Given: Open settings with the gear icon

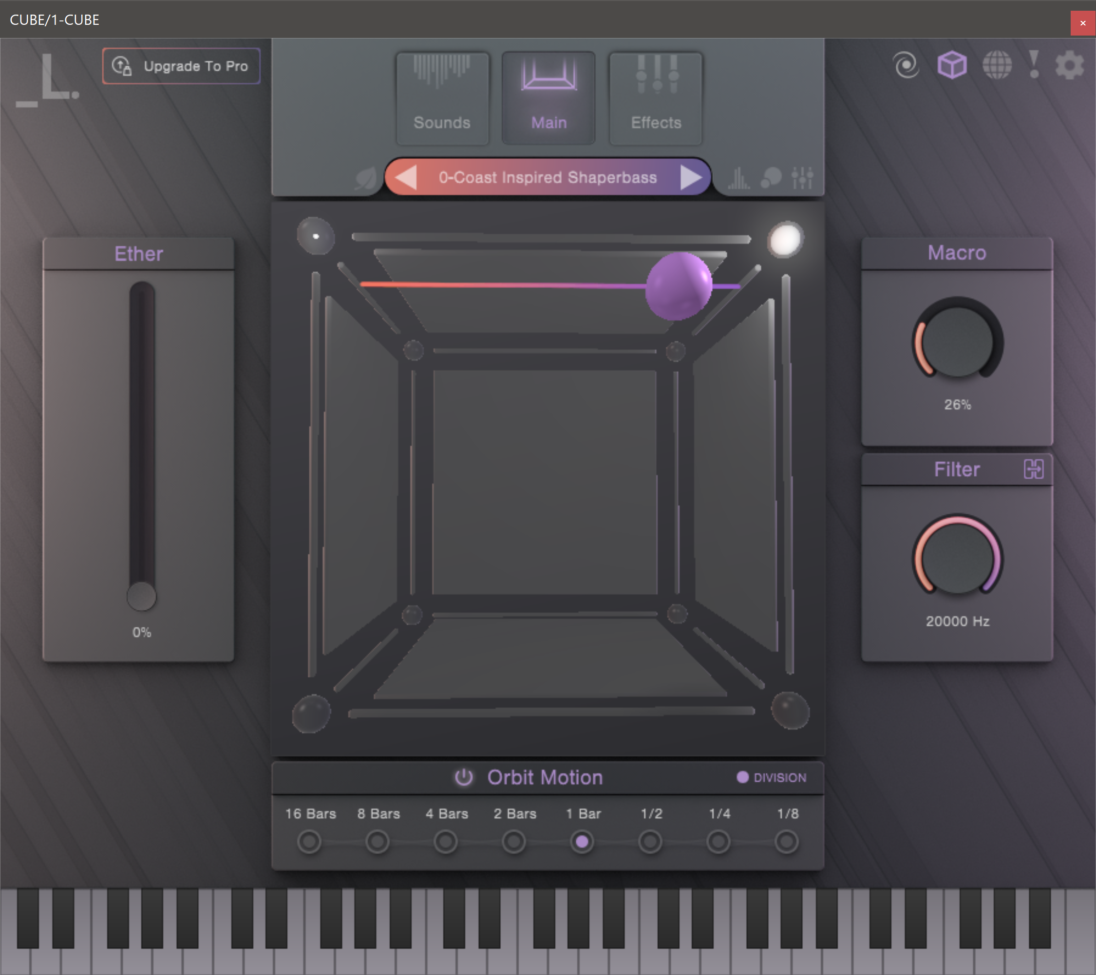Looking at the screenshot, I should [1069, 65].
